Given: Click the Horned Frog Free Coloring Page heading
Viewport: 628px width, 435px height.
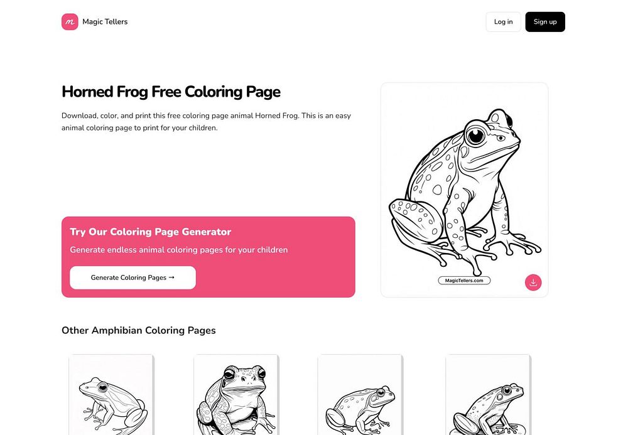Looking at the screenshot, I should pos(171,92).
